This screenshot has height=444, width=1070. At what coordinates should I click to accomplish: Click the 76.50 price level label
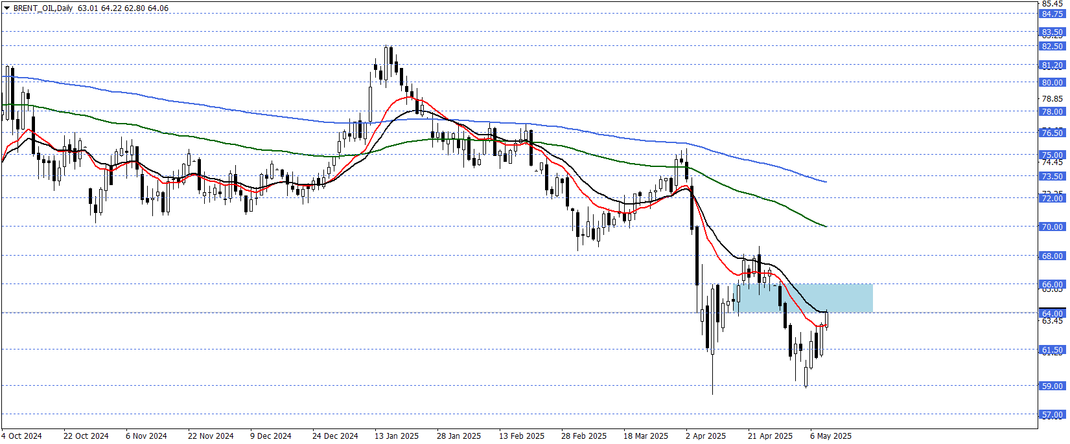pos(1052,133)
